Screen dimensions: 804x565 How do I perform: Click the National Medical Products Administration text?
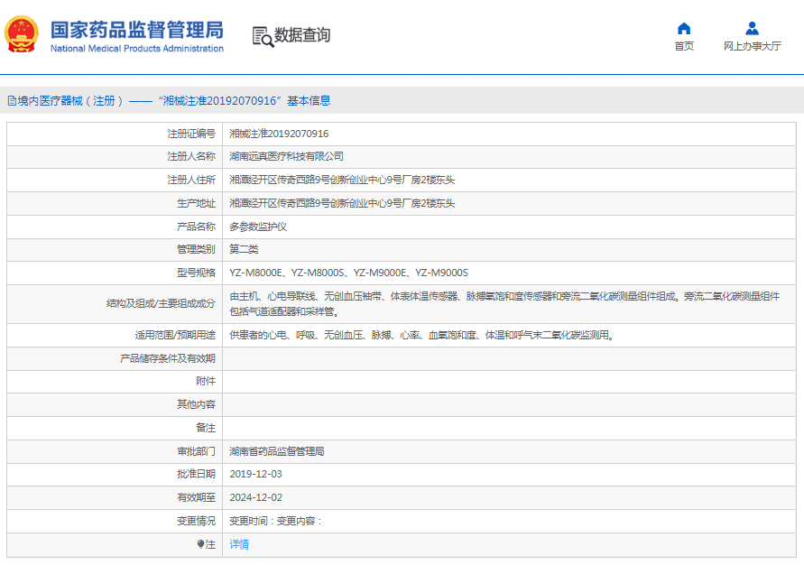(x=136, y=49)
